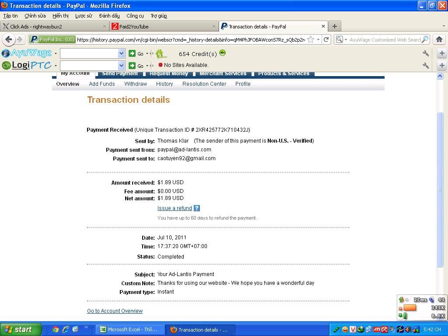This screenshot has height=336, width=448.
Task: Open the AyuWage Go dropdown arrow
Action: pyautogui.click(x=147, y=53)
